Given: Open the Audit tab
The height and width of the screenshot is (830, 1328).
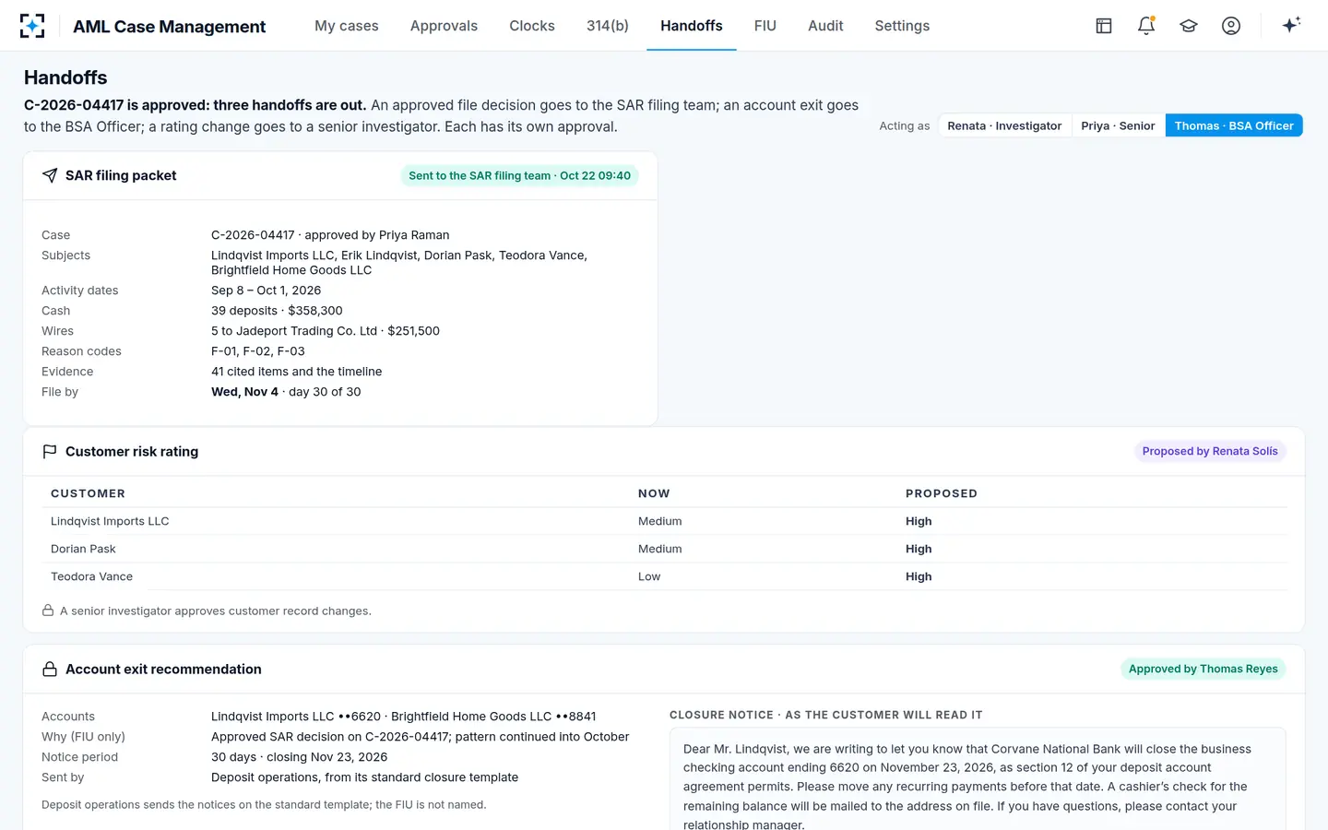Looking at the screenshot, I should [825, 26].
